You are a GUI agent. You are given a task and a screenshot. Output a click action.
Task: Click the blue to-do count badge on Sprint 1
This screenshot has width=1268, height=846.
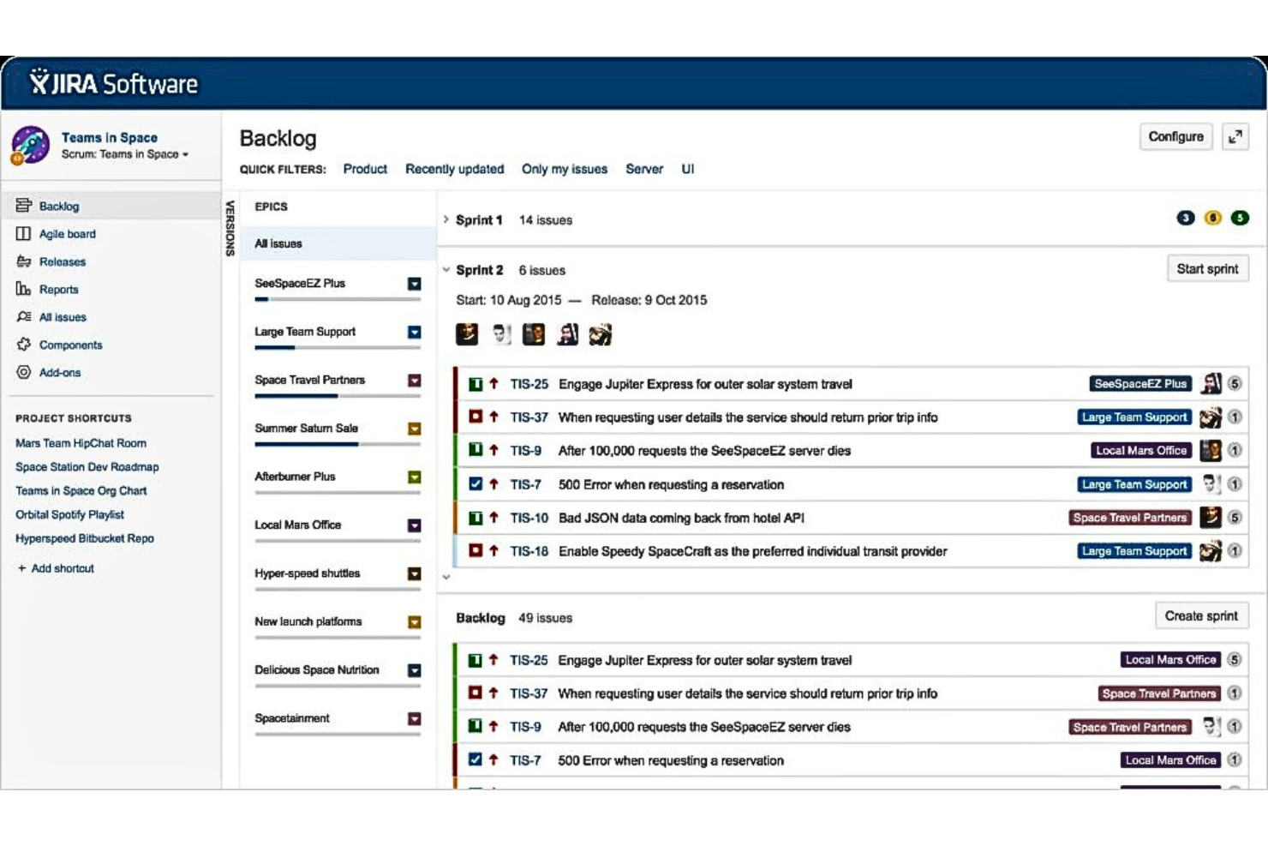1185,218
